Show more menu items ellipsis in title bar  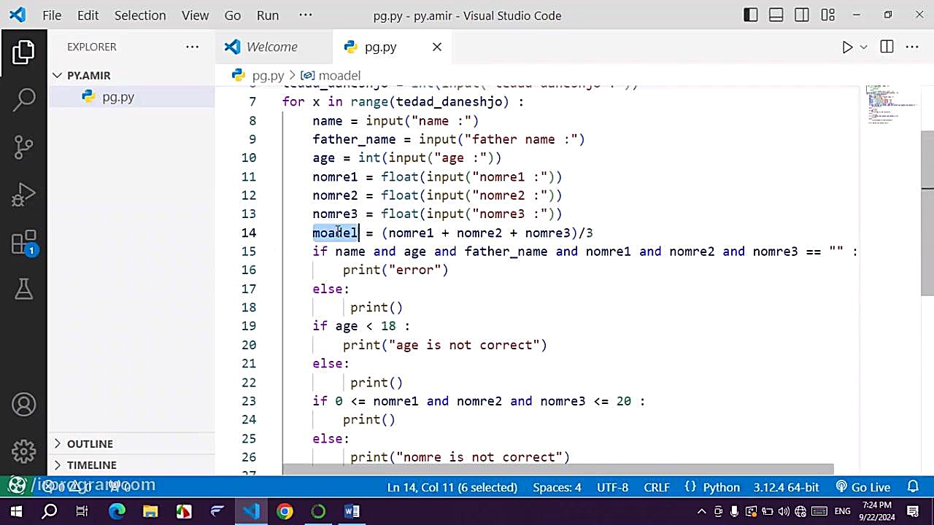point(305,15)
